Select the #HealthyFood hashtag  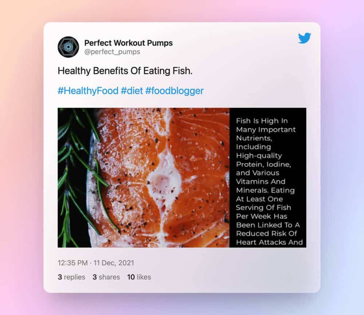point(88,91)
